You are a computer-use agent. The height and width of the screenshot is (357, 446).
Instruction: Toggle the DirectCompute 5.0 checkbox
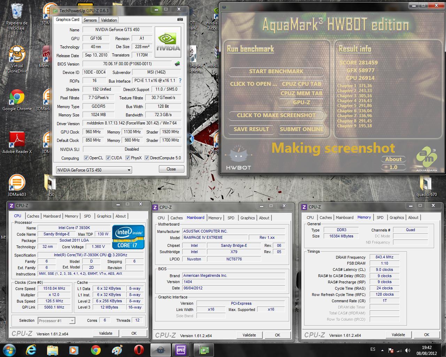click(x=147, y=158)
